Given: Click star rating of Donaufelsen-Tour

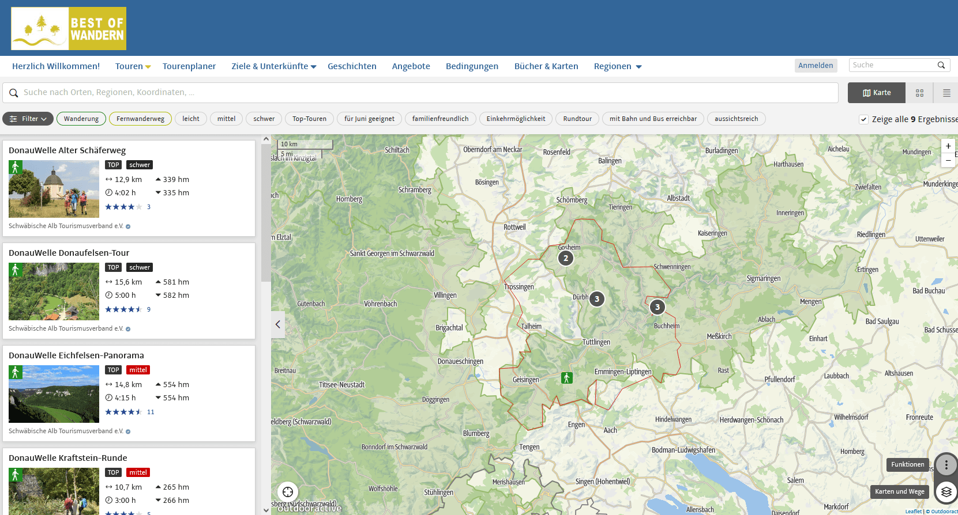Looking at the screenshot, I should coord(123,309).
